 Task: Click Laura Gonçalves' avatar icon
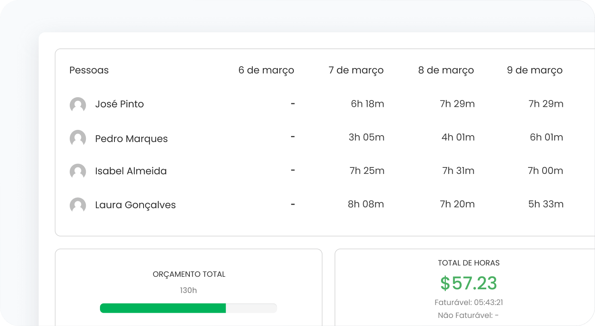coord(78,205)
